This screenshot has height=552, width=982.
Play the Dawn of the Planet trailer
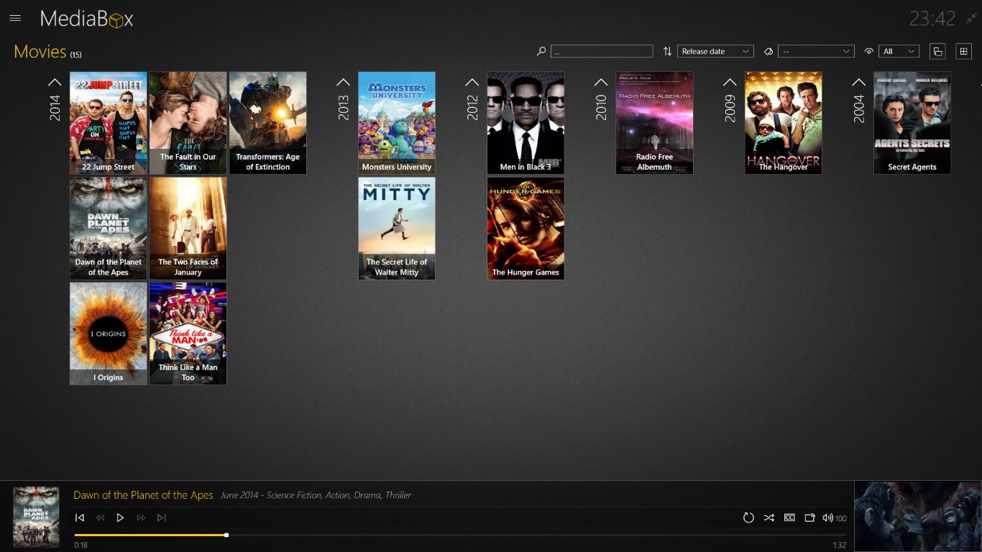pos(120,517)
